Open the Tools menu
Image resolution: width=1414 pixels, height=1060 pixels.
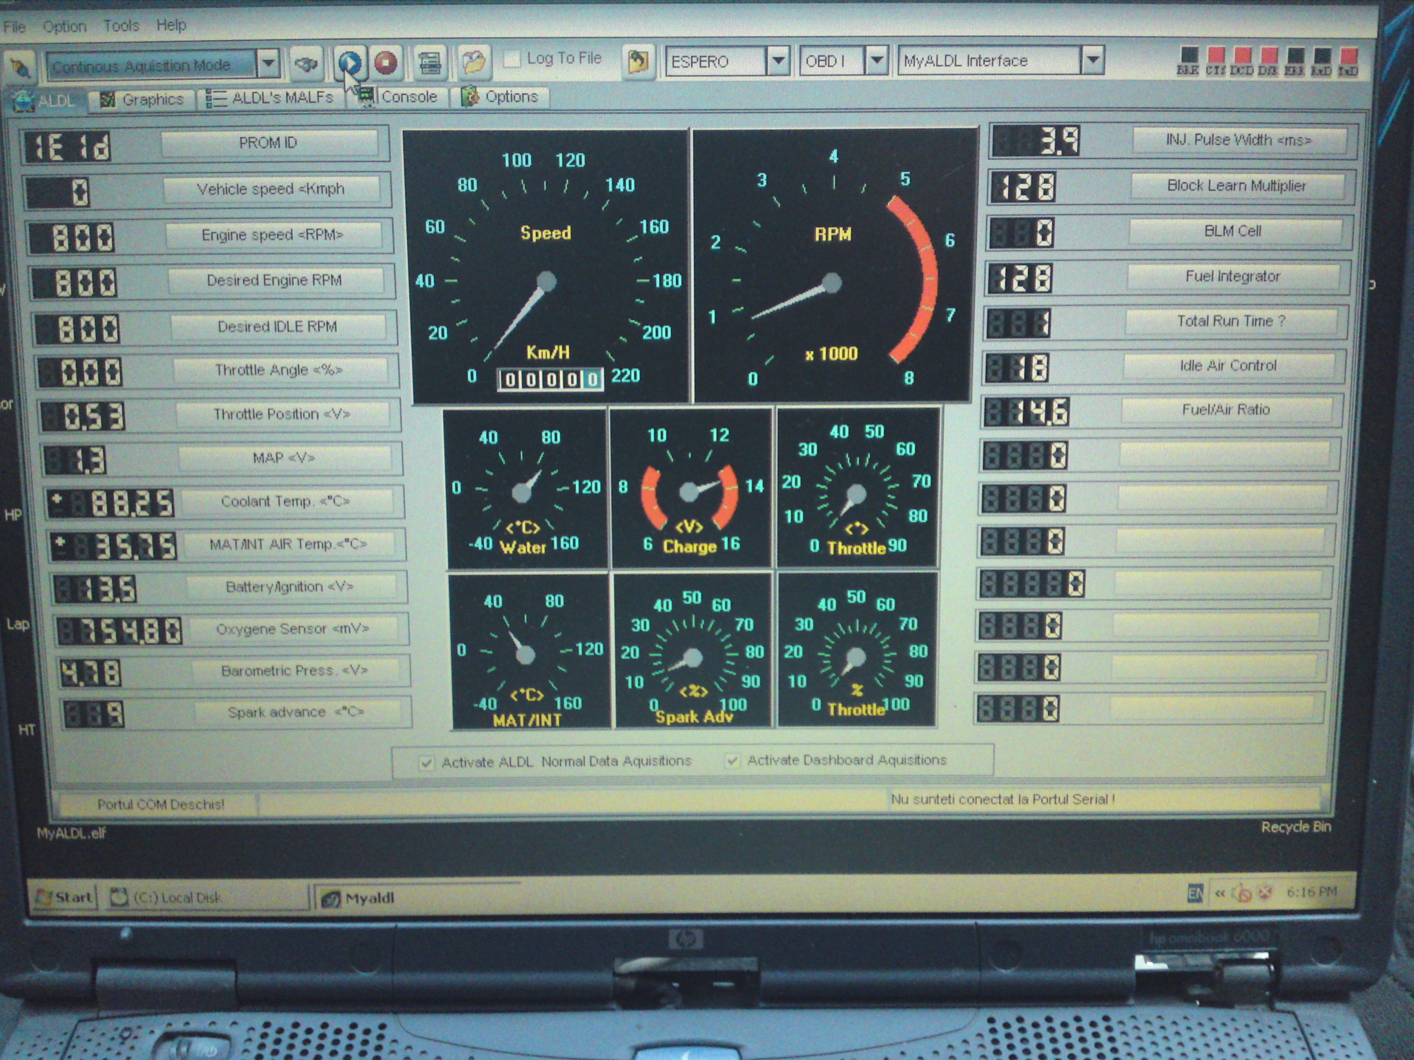(121, 26)
